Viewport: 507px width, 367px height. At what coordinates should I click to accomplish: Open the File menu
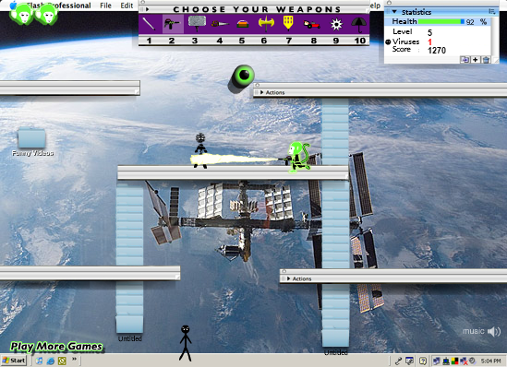(105, 6)
